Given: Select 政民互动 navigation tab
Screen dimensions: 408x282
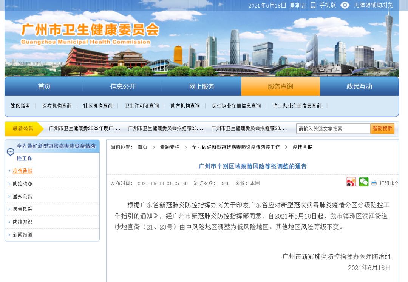Looking at the screenshot, I should (359, 86).
